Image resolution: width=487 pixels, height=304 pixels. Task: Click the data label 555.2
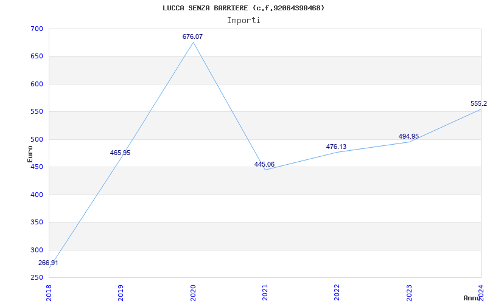point(478,103)
